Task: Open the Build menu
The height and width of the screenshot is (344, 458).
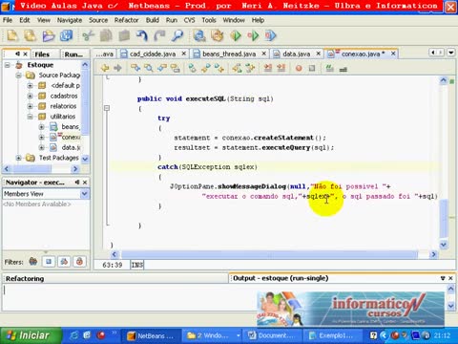Action: [x=153, y=20]
